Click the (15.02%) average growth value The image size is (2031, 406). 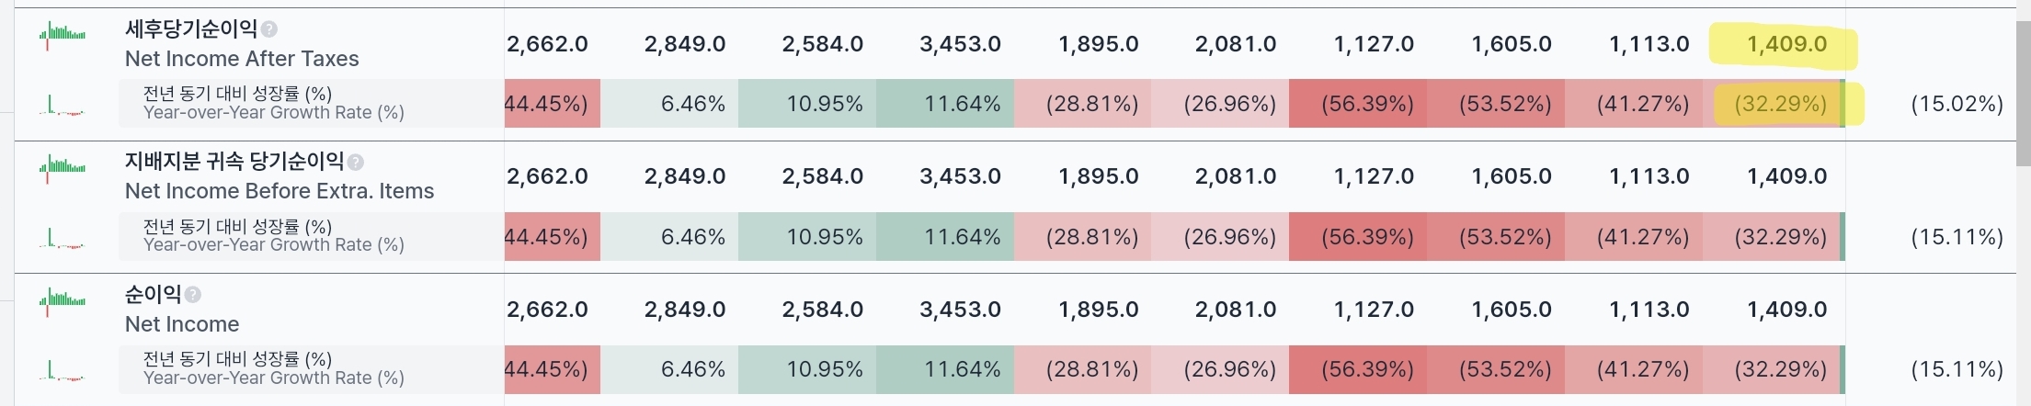(x=1957, y=104)
